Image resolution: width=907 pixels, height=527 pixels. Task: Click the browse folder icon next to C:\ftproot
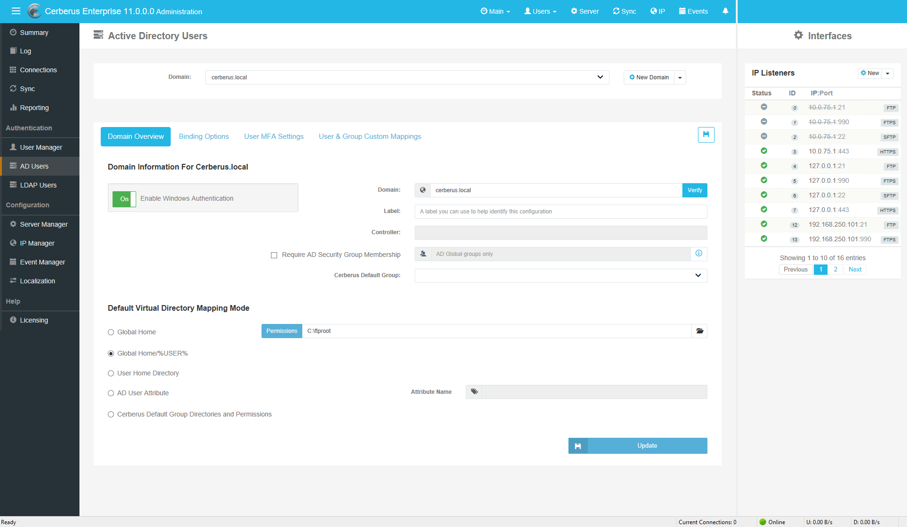pyautogui.click(x=699, y=331)
